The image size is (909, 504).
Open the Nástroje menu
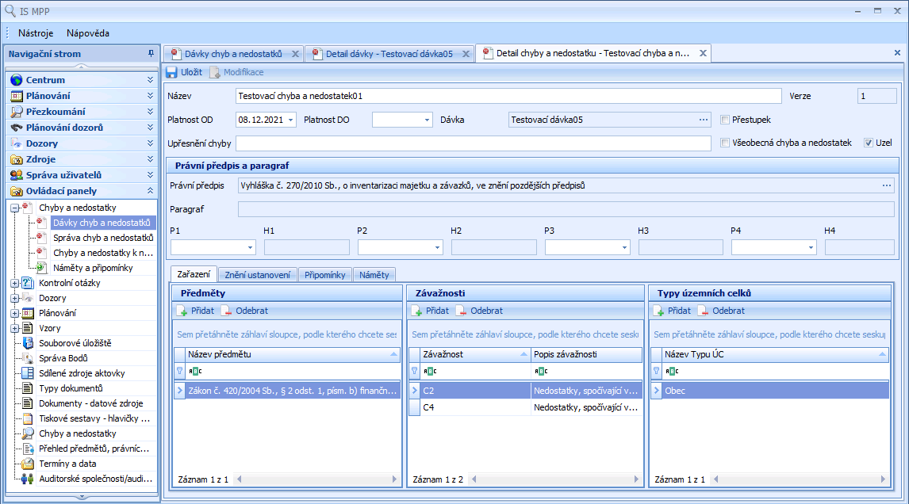tap(36, 33)
